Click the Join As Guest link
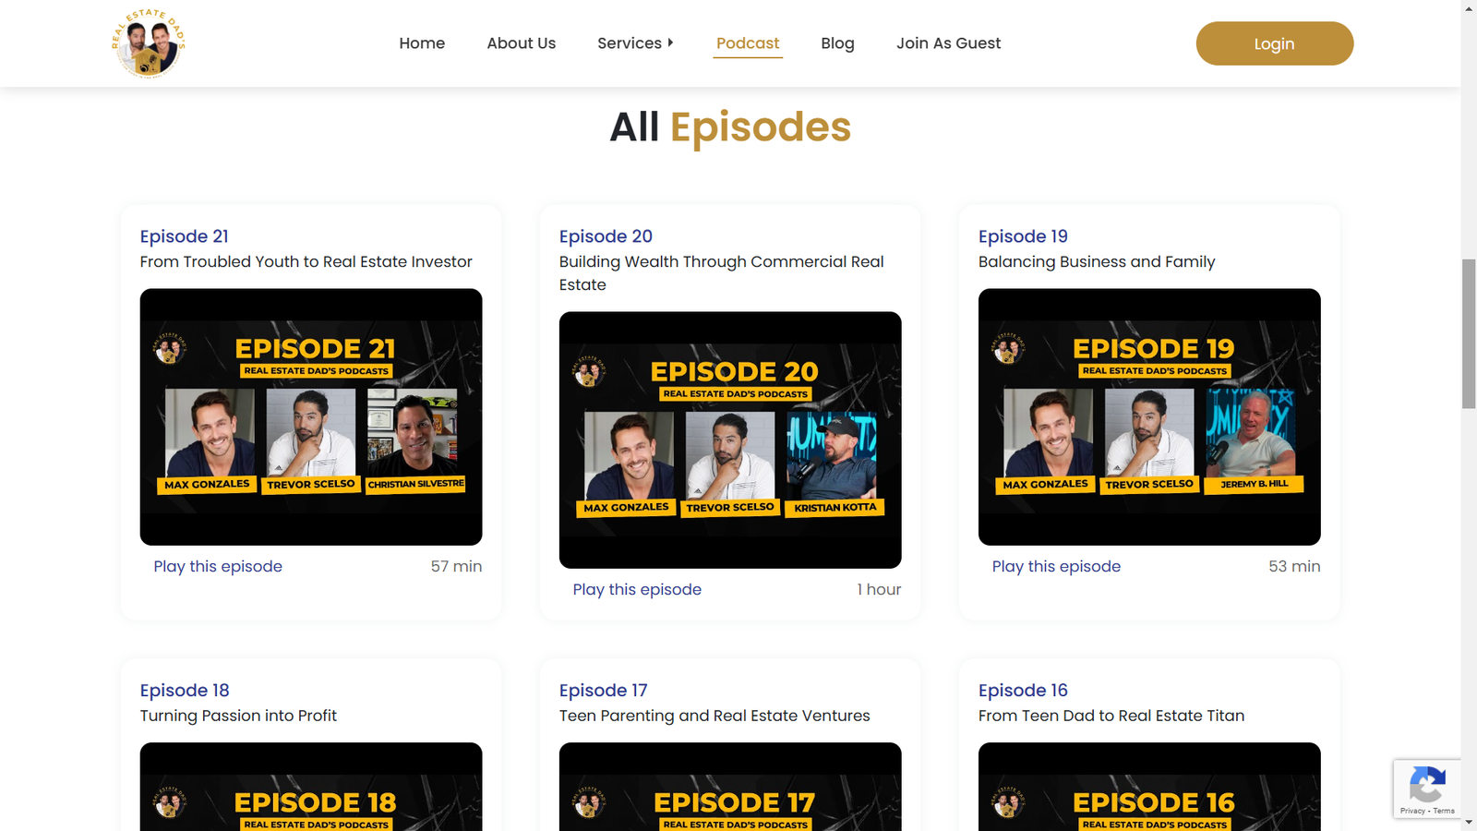1477x831 pixels. point(948,43)
